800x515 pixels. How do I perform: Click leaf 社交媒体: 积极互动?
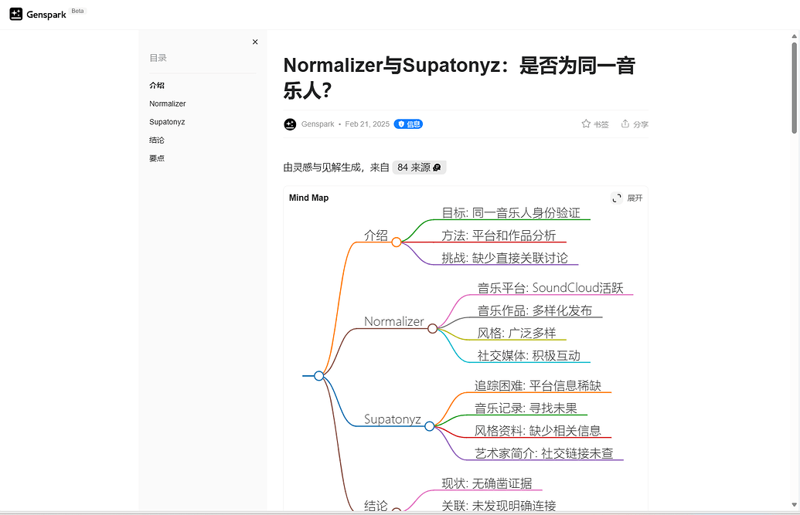pyautogui.click(x=529, y=355)
